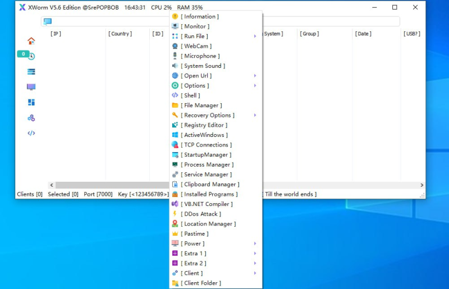The image size is (449, 289).
Task: Click the purple monitor icon in the sidebar
Action: point(31,87)
